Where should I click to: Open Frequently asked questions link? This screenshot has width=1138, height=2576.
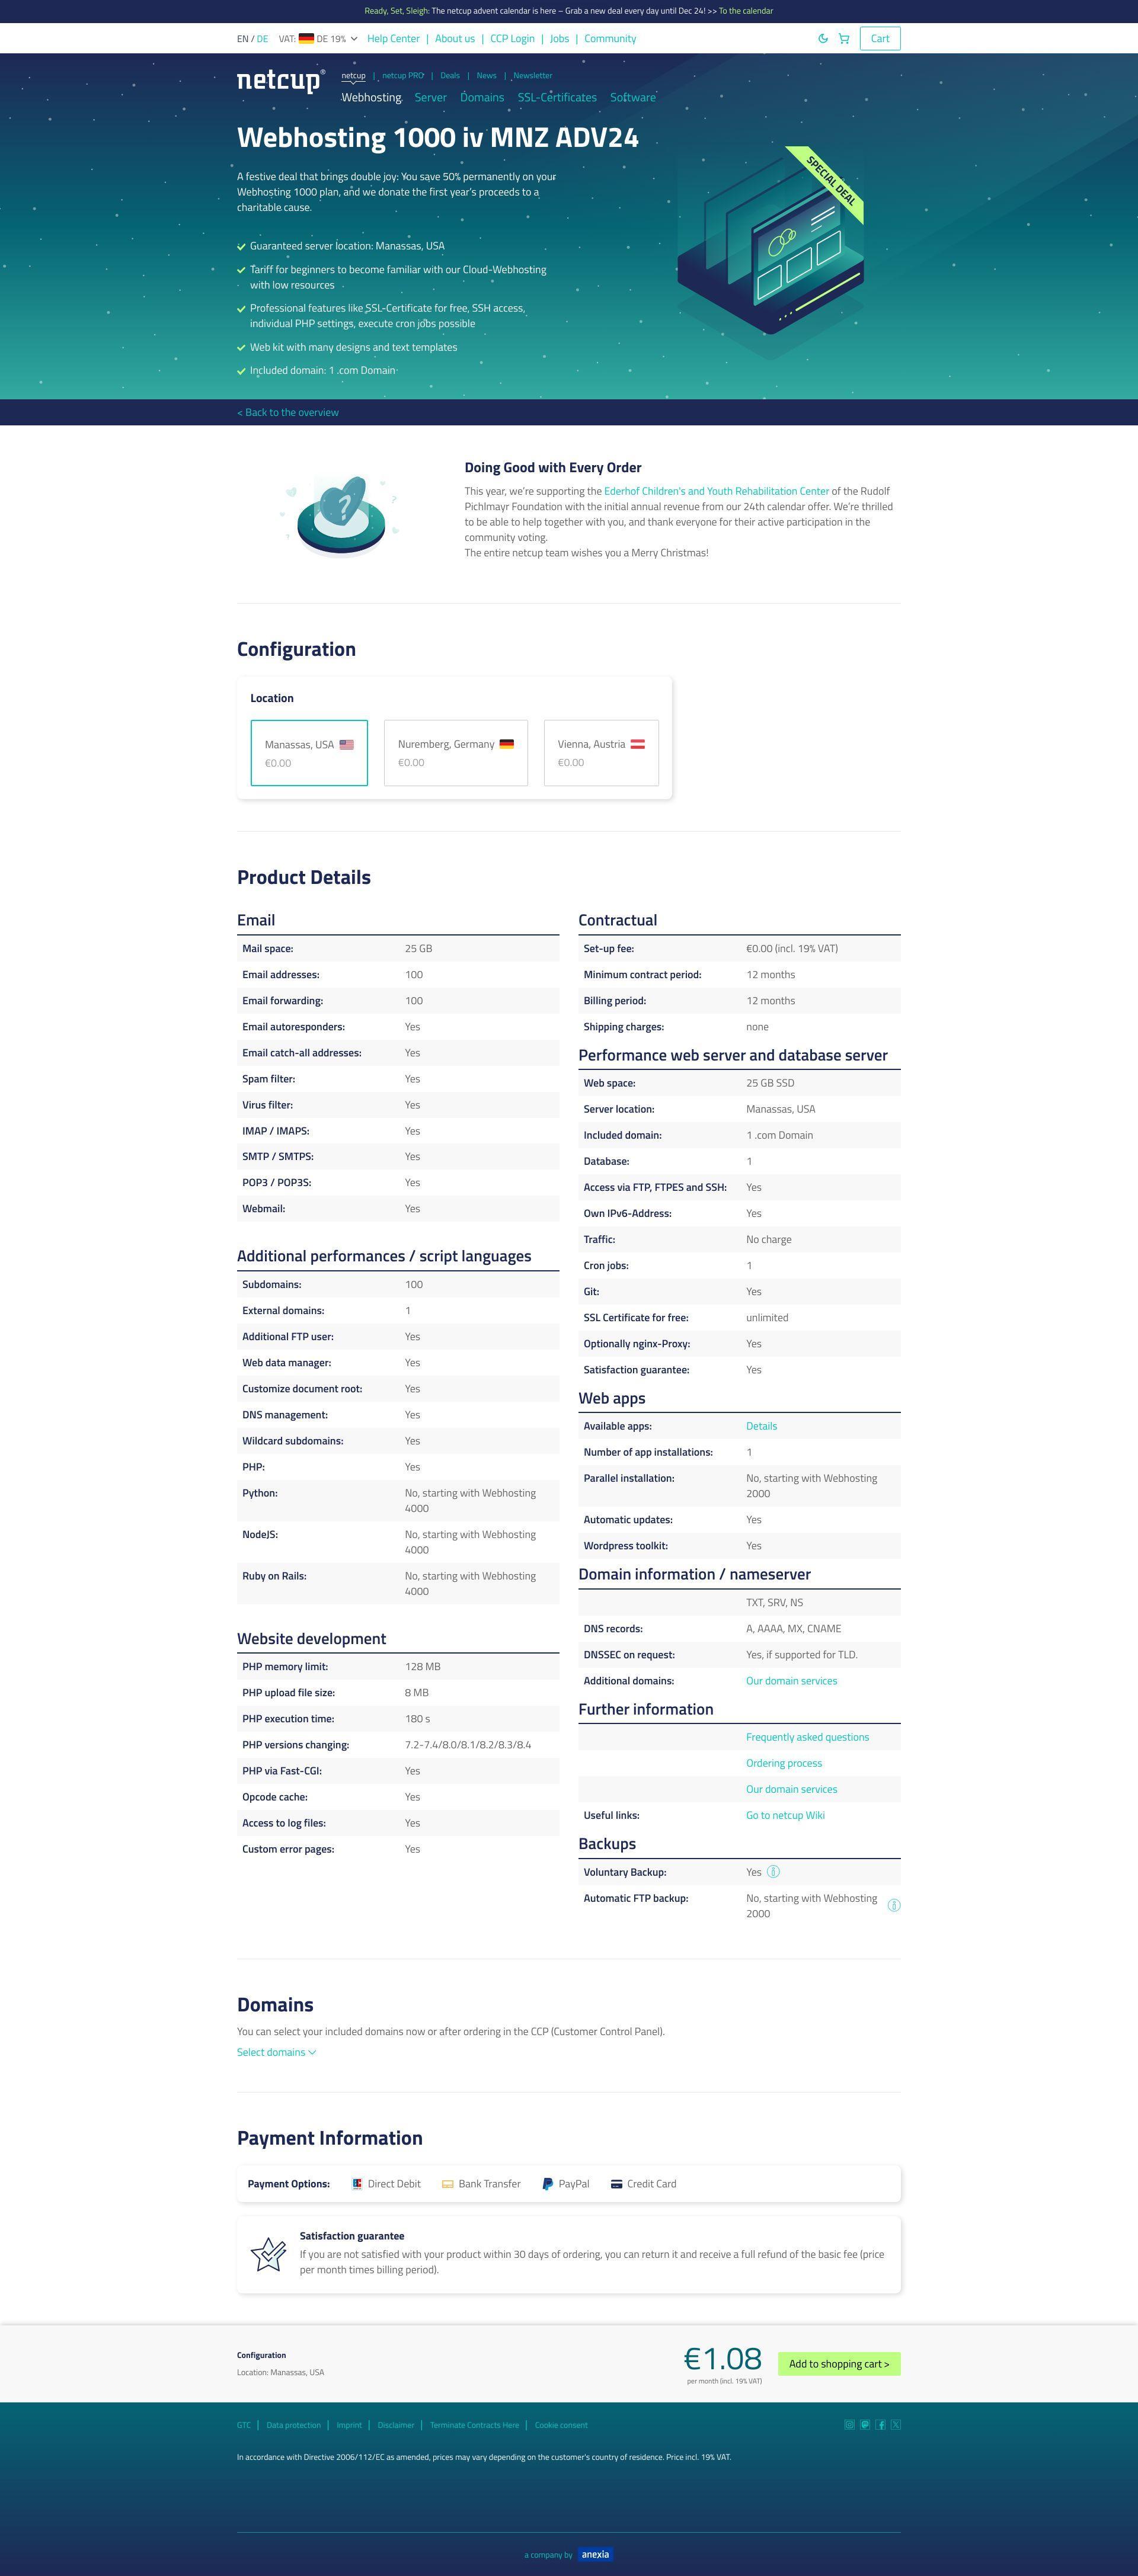point(807,1737)
